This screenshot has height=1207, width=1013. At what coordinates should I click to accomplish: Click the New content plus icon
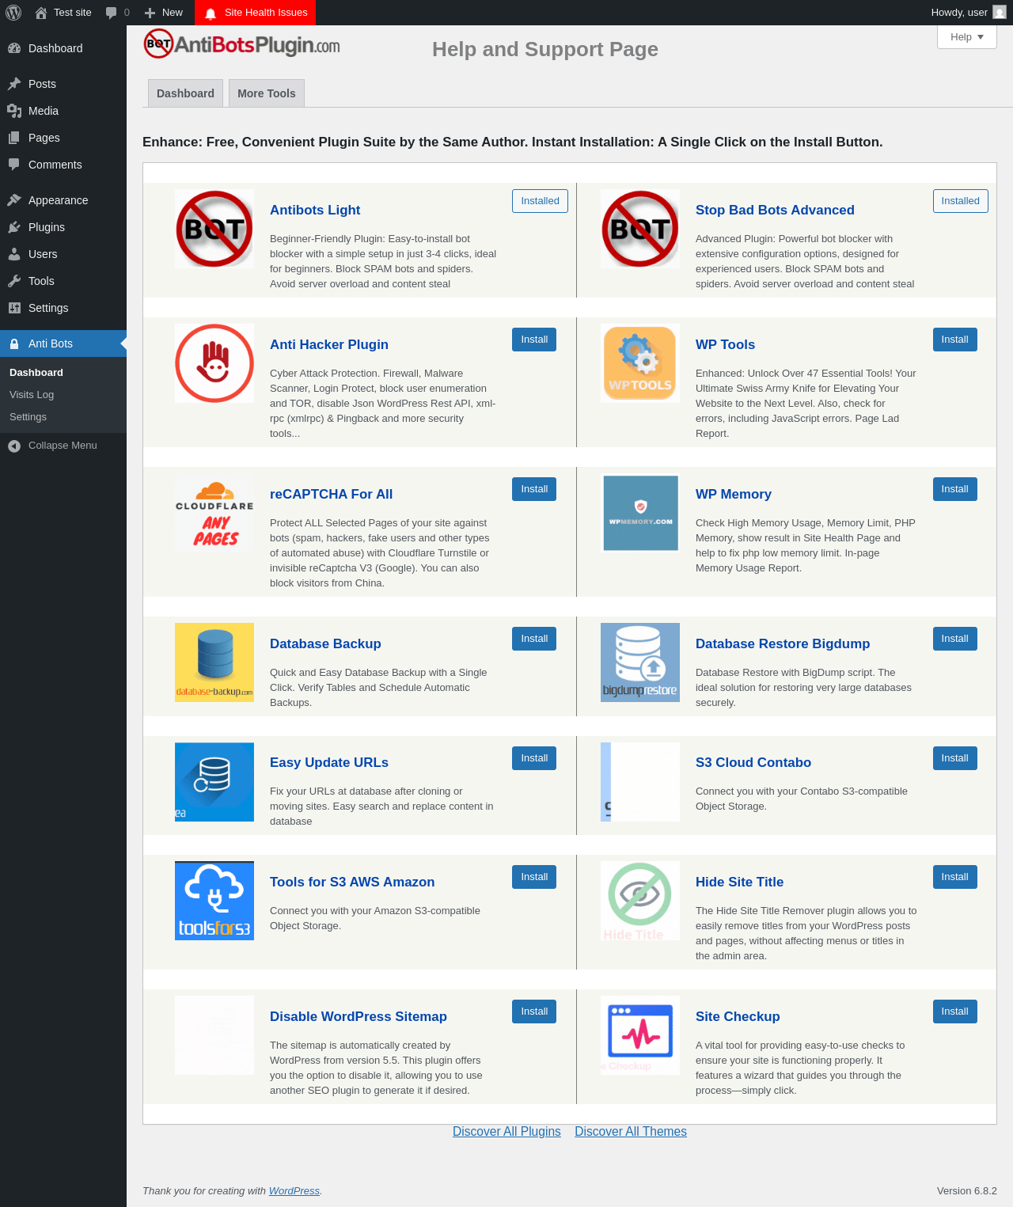point(150,13)
